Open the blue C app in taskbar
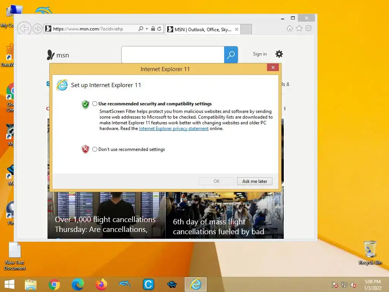This screenshot has width=389, height=292. (149, 284)
